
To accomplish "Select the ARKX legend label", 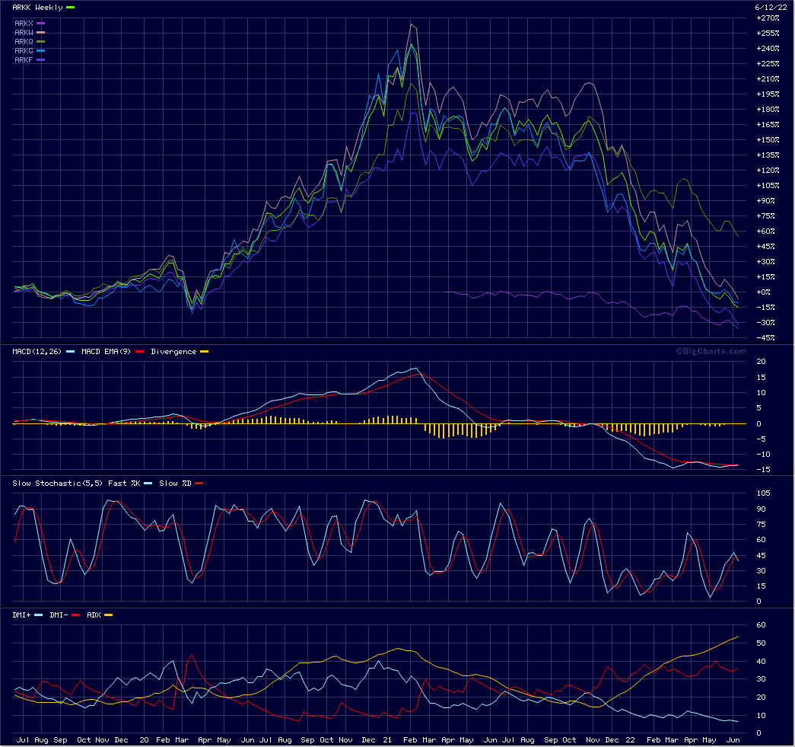I will [24, 24].
